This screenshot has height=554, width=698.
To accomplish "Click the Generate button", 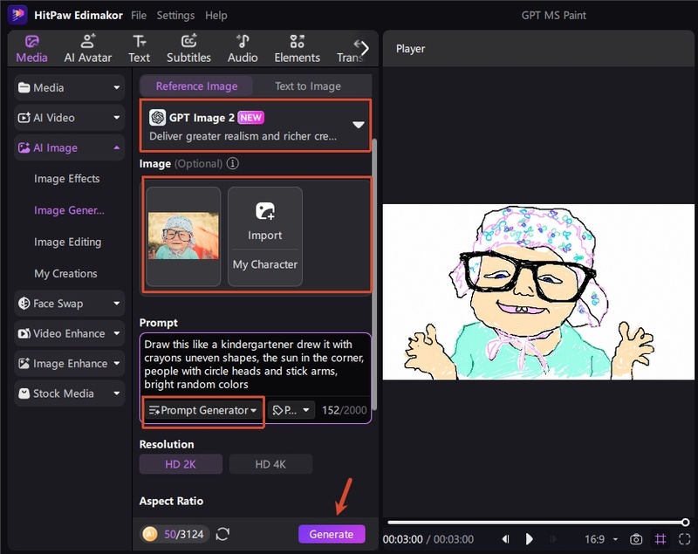I will (332, 534).
